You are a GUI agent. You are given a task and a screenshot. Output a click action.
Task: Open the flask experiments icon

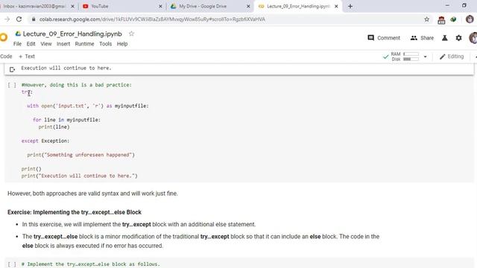click(444, 38)
